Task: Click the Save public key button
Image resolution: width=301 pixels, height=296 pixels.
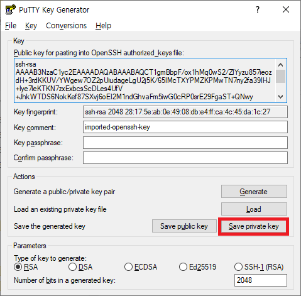Action: point(184,226)
